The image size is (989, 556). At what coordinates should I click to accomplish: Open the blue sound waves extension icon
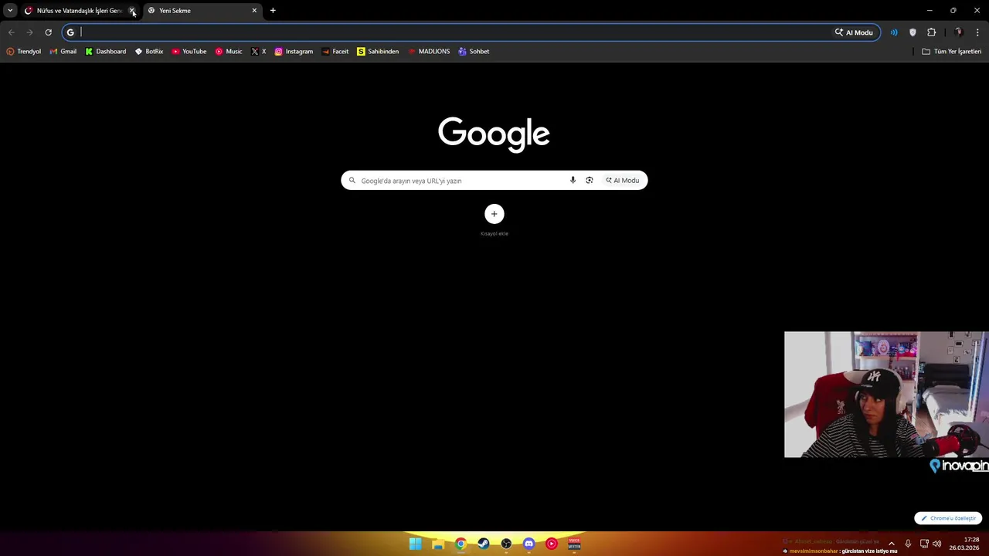click(x=894, y=32)
